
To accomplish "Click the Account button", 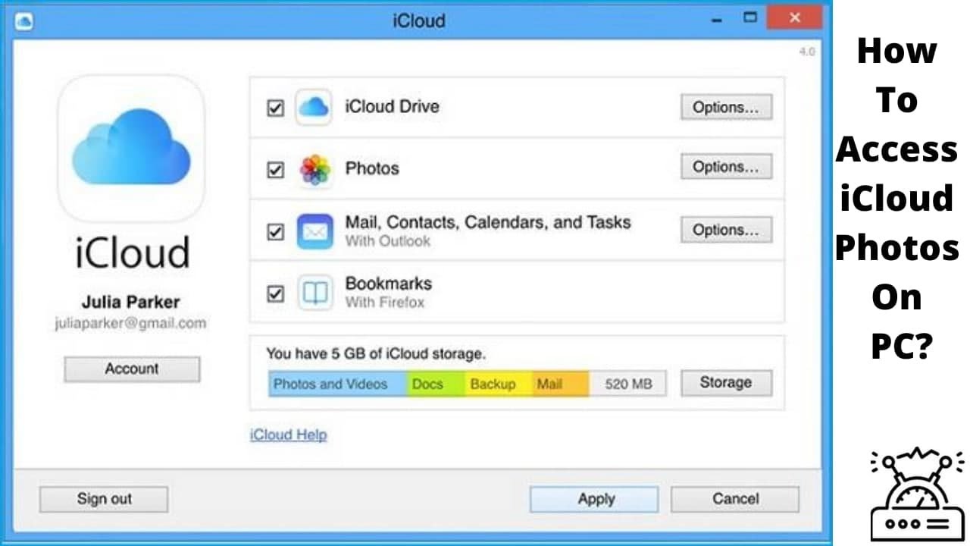I will [x=132, y=369].
